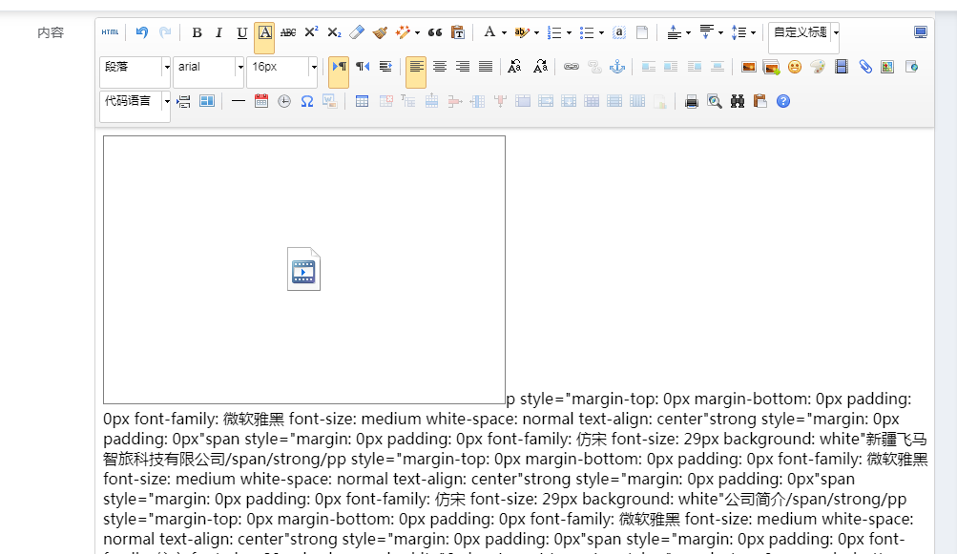Click the embedded video placeholder in editor
This screenshot has width=957, height=554.
(x=304, y=270)
